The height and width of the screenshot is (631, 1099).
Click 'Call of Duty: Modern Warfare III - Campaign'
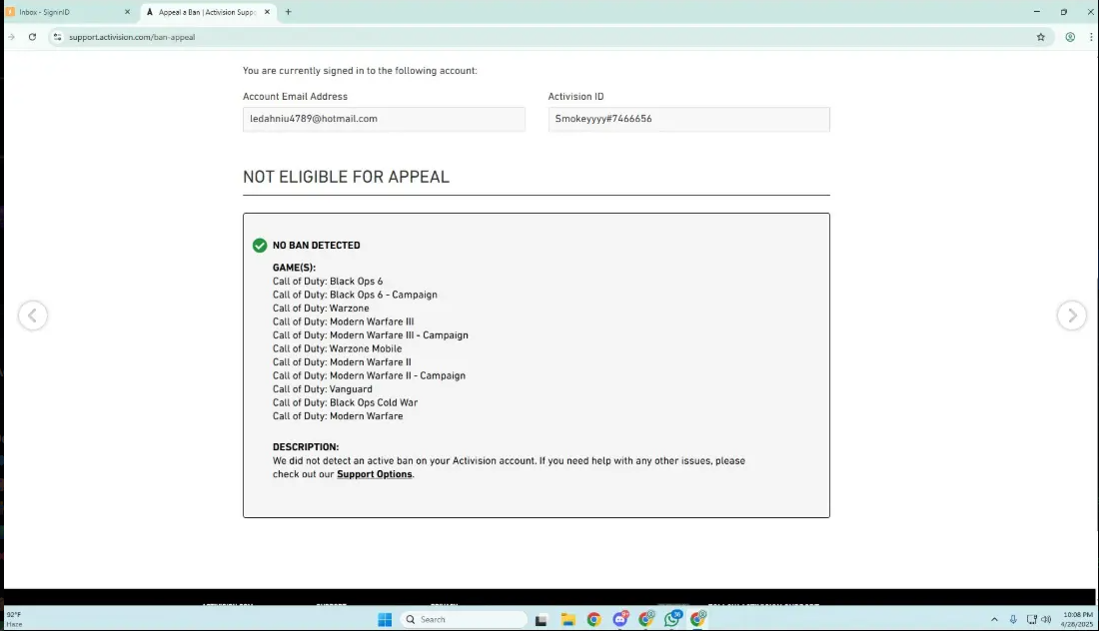click(x=370, y=335)
